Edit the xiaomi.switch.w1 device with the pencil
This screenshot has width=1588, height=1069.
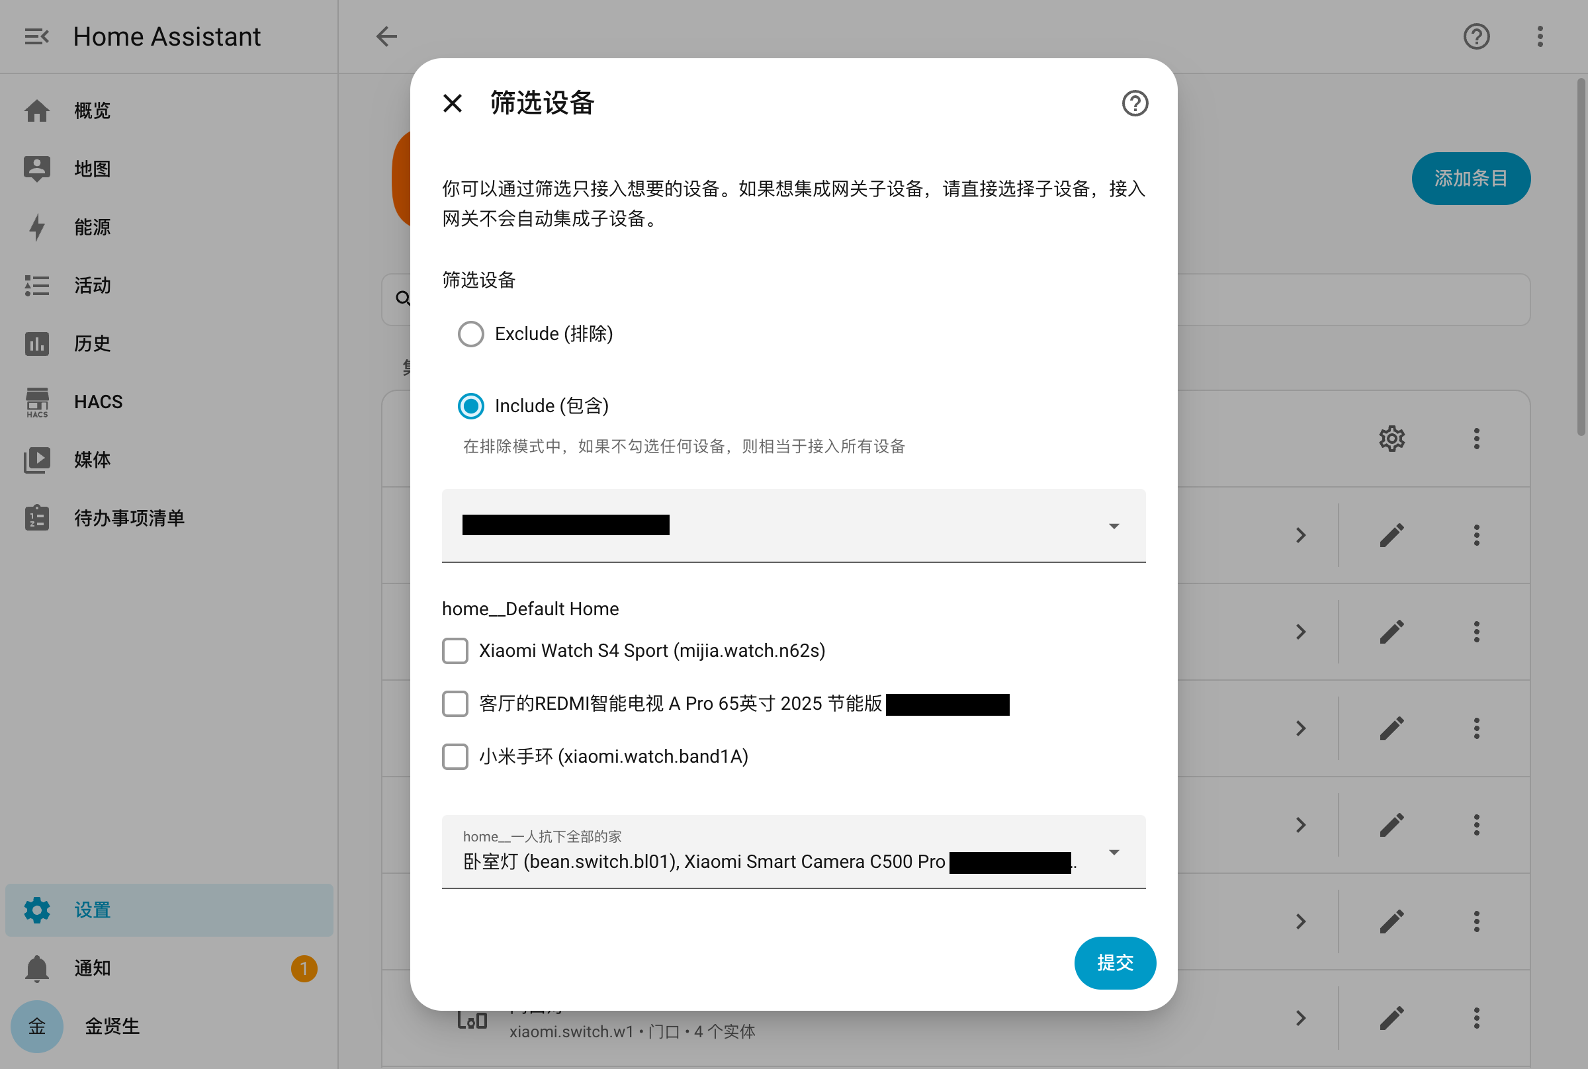point(1391,1018)
